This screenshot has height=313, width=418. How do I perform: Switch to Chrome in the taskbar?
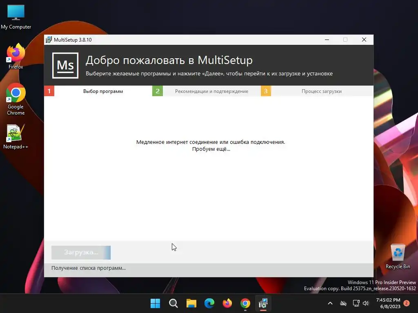(x=245, y=303)
